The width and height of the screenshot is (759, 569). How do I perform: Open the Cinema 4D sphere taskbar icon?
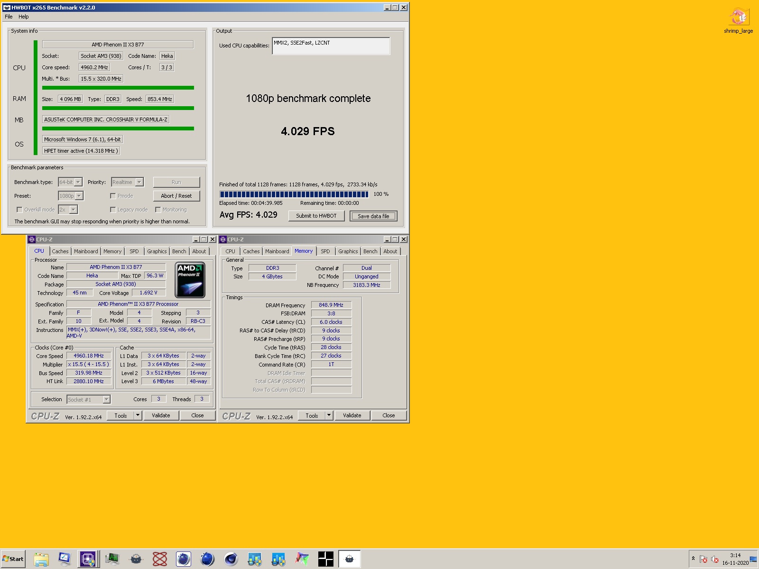pos(231,559)
